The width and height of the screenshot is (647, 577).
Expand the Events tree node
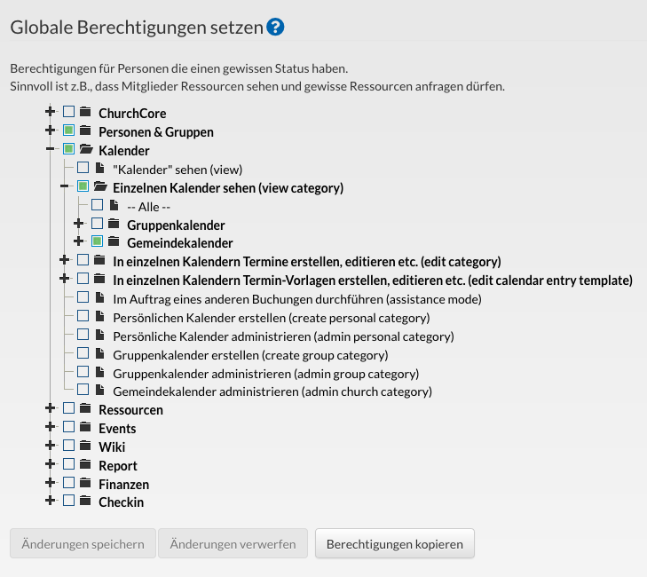click(50, 427)
